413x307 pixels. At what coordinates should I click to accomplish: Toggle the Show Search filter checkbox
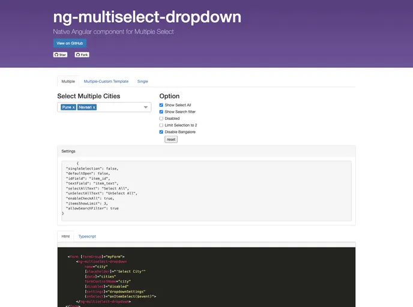pos(161,112)
